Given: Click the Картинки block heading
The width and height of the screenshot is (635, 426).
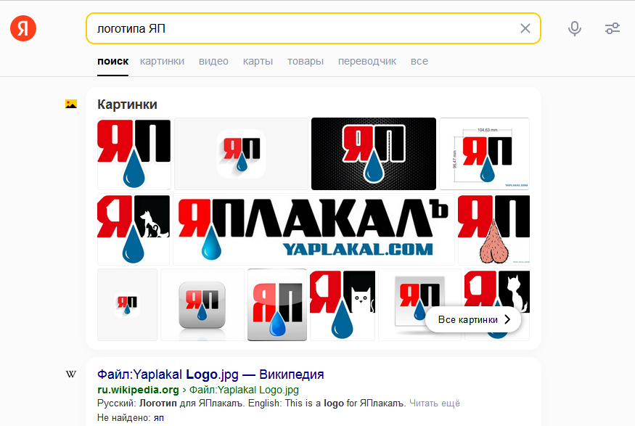Looking at the screenshot, I should pyautogui.click(x=127, y=105).
